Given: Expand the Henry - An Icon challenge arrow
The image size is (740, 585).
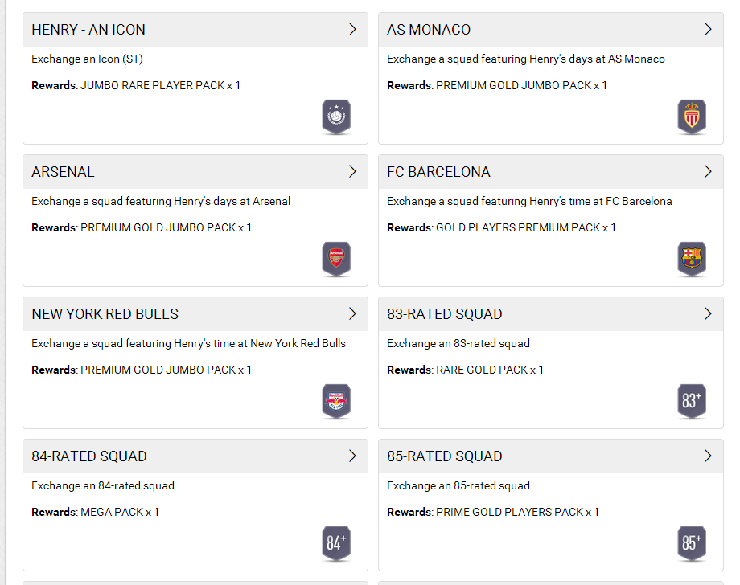Looking at the screenshot, I should pos(352,30).
